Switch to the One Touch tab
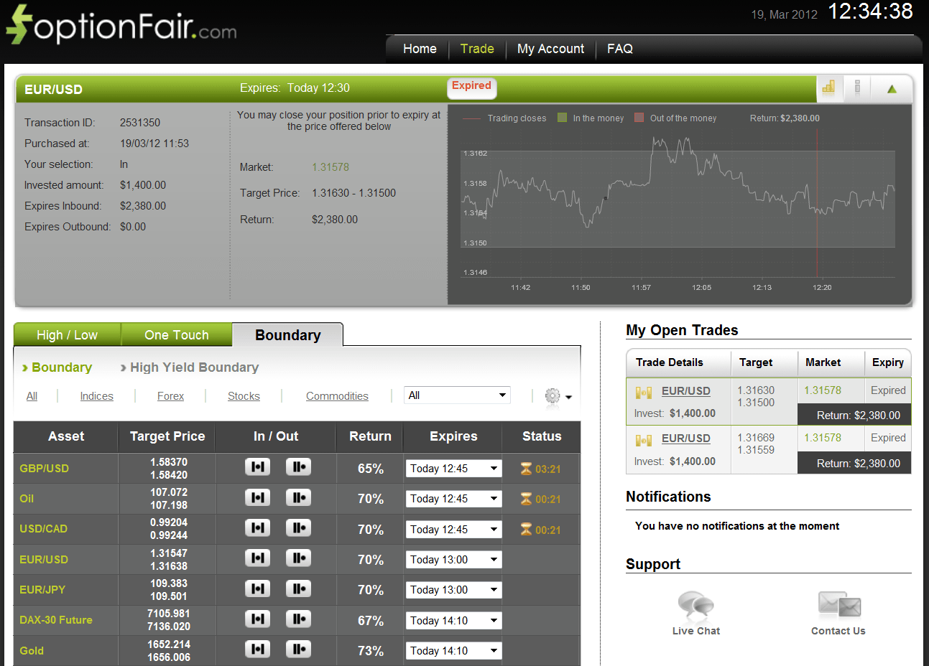Image resolution: width=929 pixels, height=666 pixels. point(176,334)
